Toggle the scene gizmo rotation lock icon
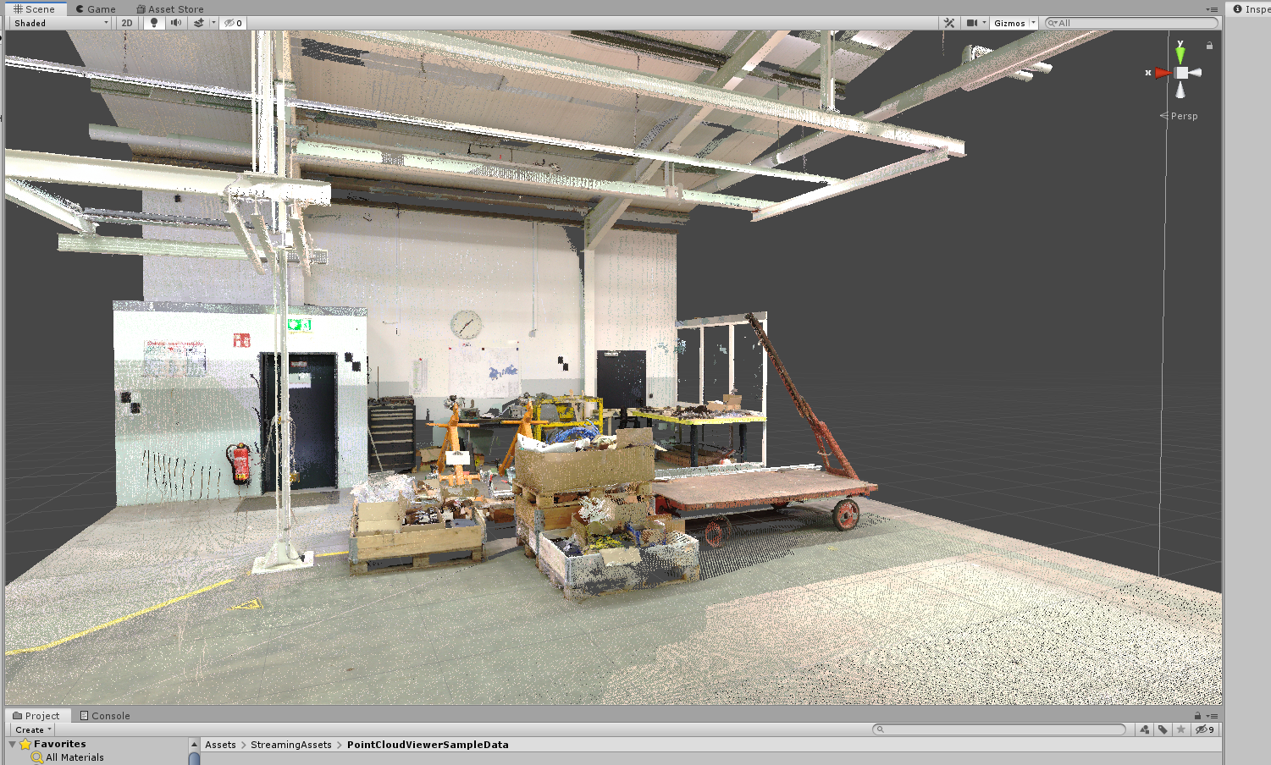Viewport: 1271px width, 765px height. (x=1209, y=46)
